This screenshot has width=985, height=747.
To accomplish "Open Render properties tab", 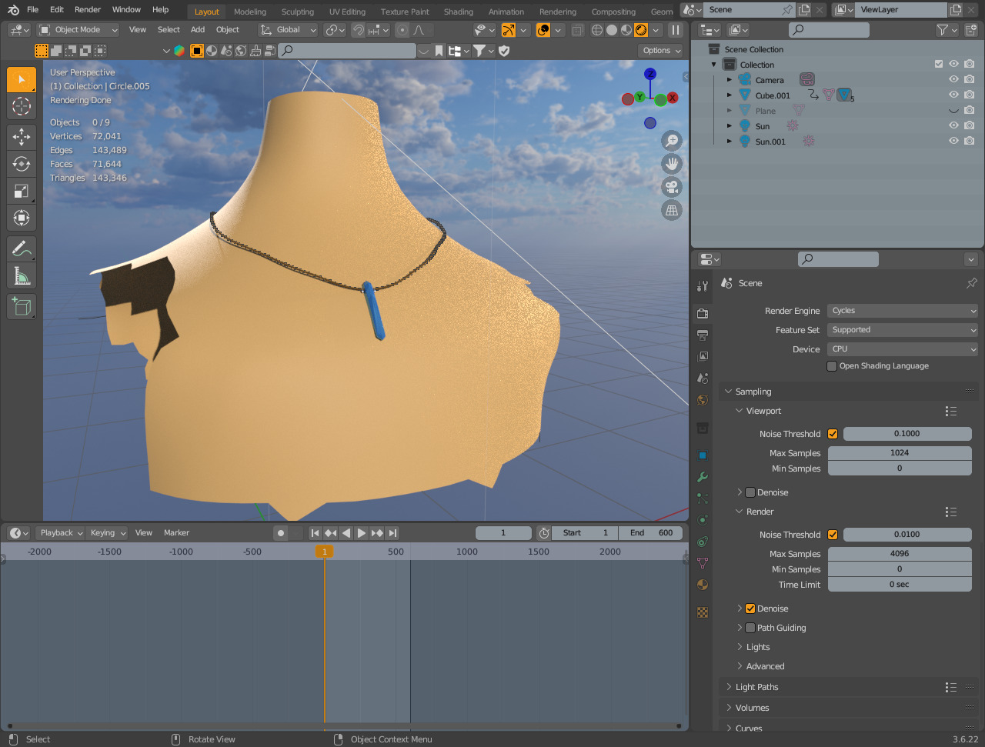I will point(703,313).
